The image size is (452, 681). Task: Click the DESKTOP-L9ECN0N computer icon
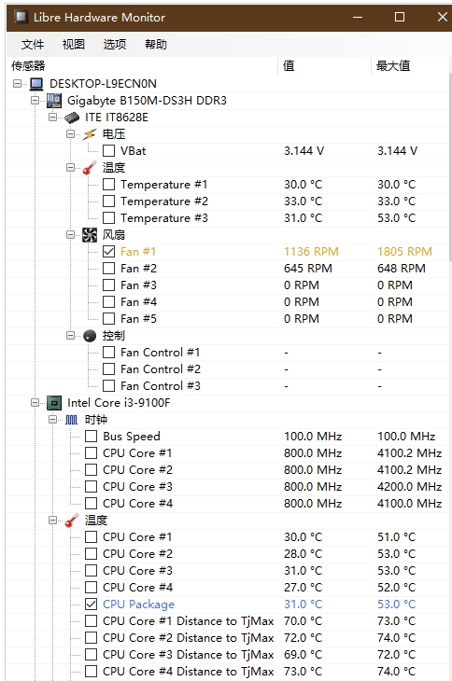(36, 83)
